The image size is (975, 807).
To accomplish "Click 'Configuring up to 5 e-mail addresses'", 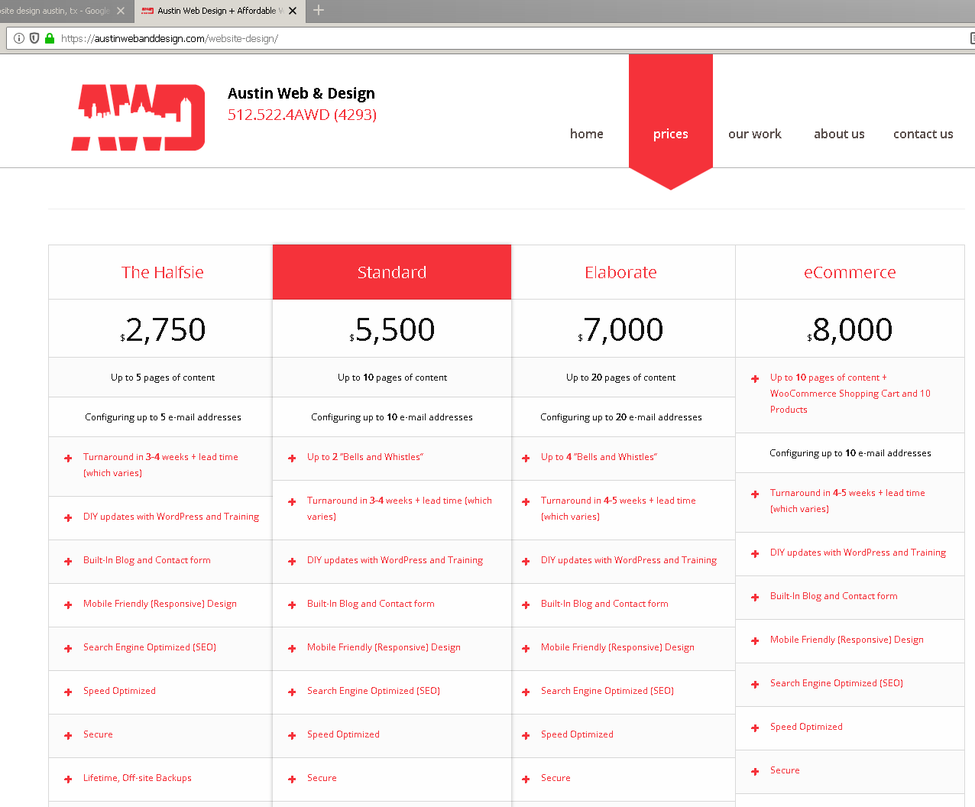I will coord(163,417).
